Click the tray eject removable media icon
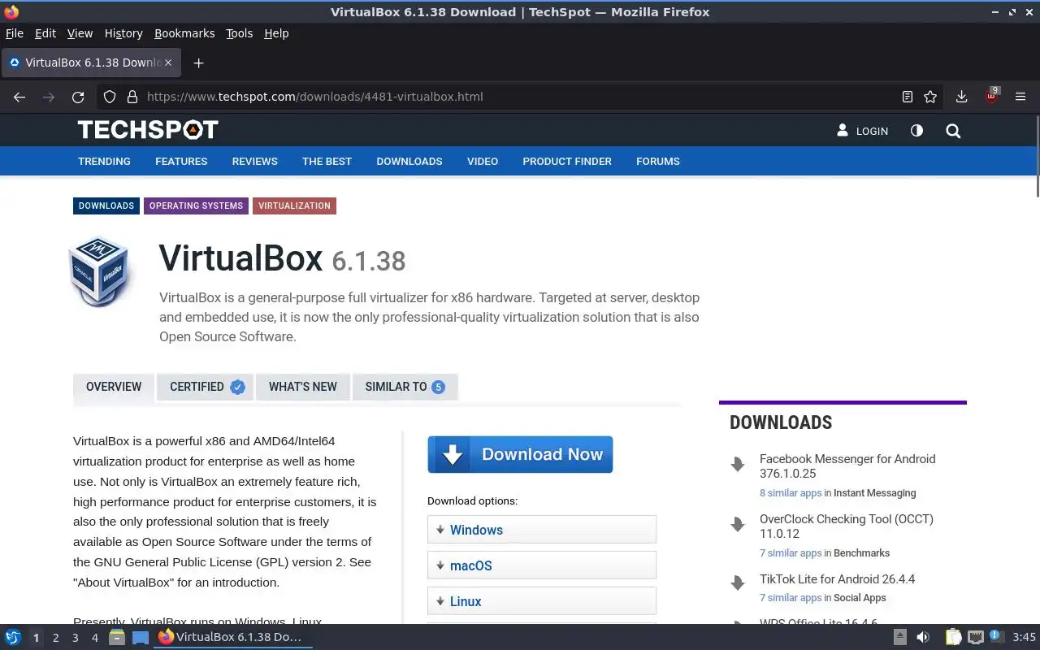Screen dimensions: 1040x650 click(x=900, y=637)
